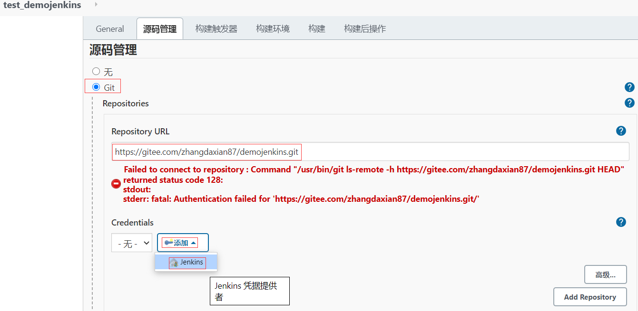Open the 构建环境 tab
The width and height of the screenshot is (638, 311).
point(273,28)
